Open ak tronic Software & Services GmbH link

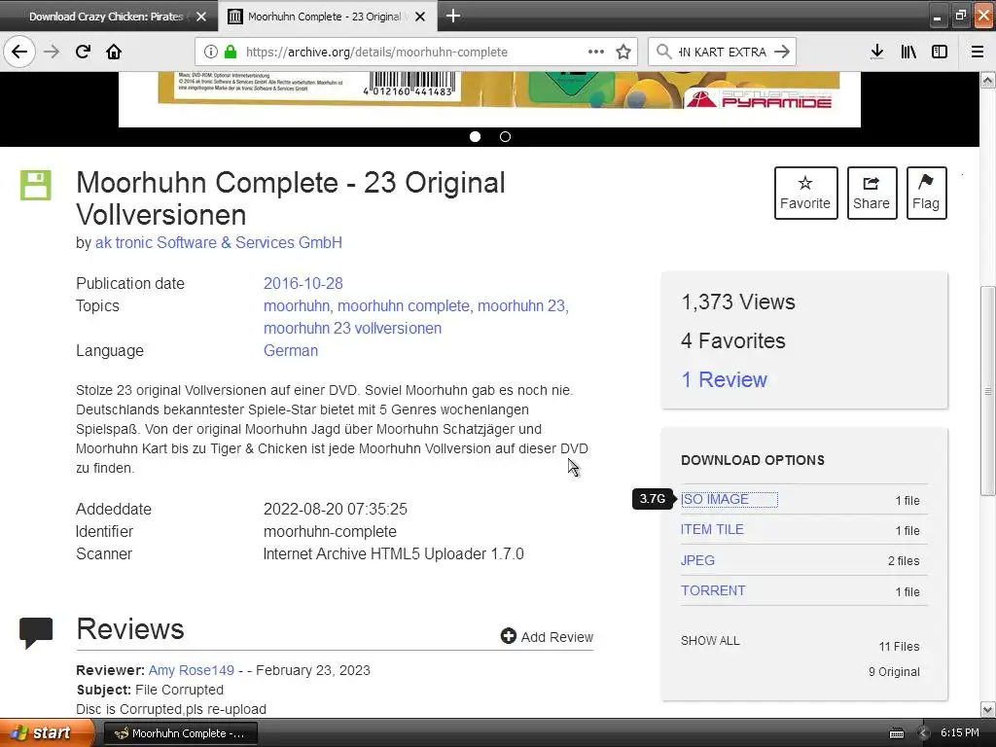tap(219, 242)
